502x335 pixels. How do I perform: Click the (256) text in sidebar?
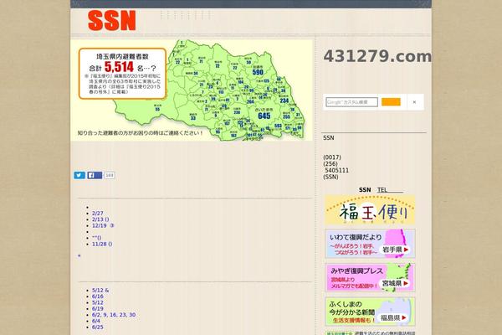pos(330,164)
